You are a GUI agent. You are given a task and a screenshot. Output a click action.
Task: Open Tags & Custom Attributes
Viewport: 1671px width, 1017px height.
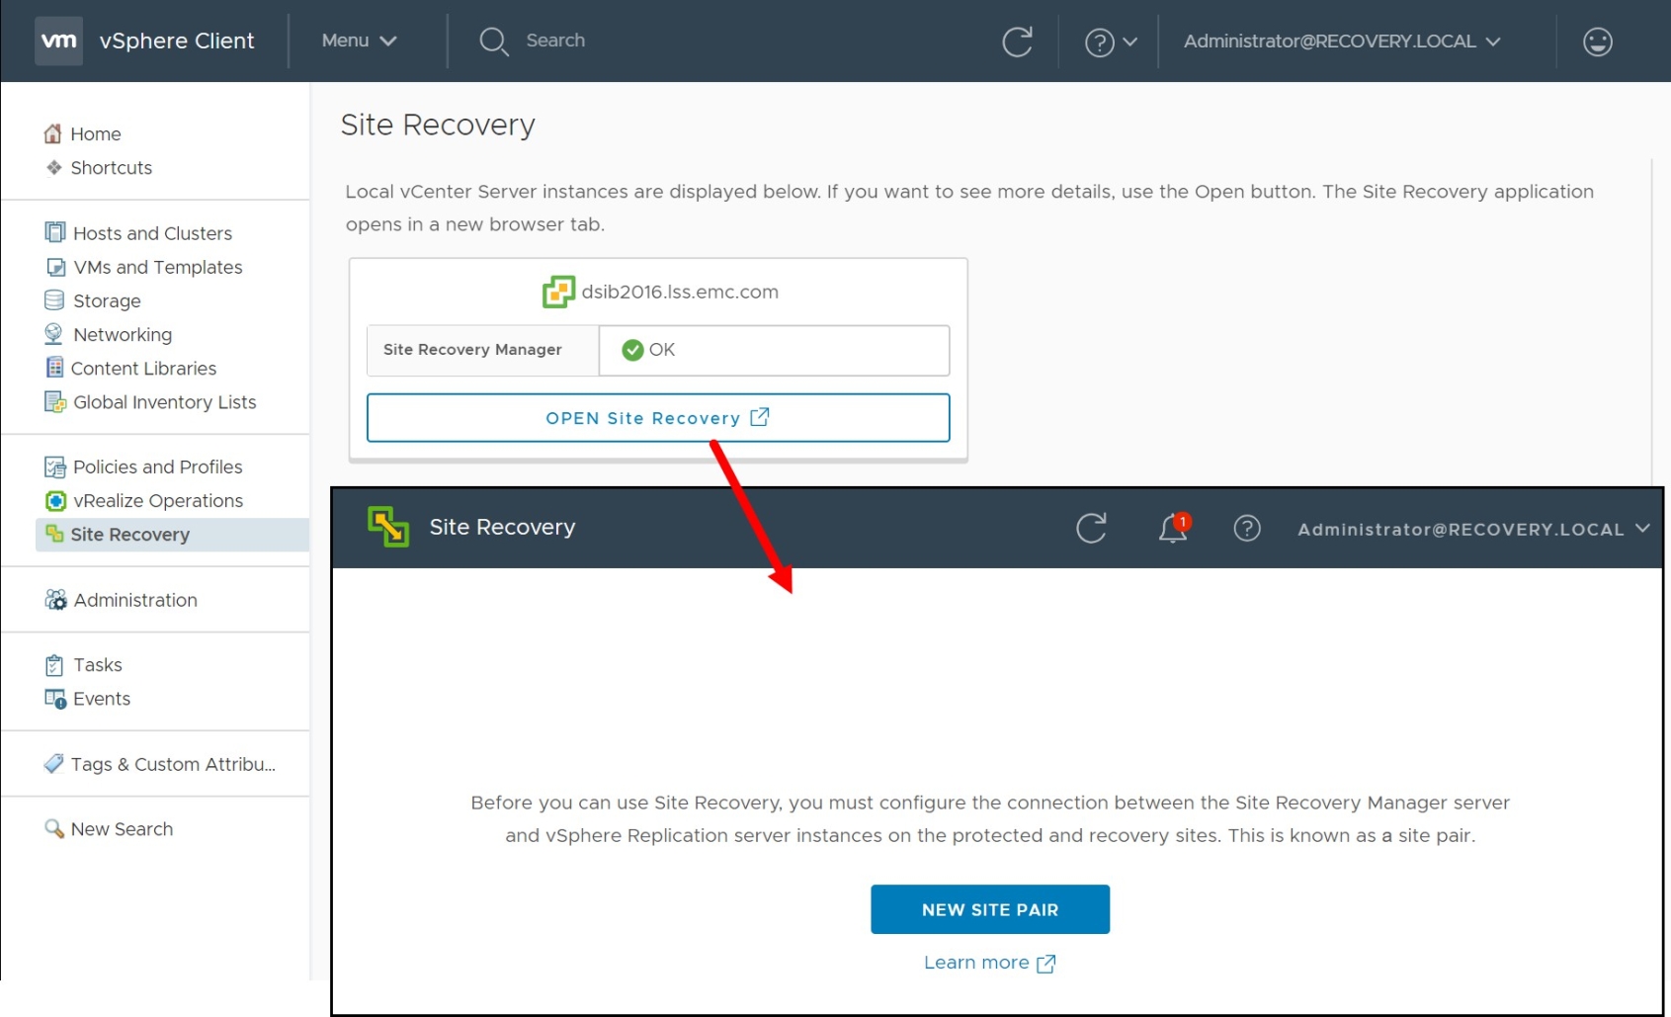pos(172,764)
